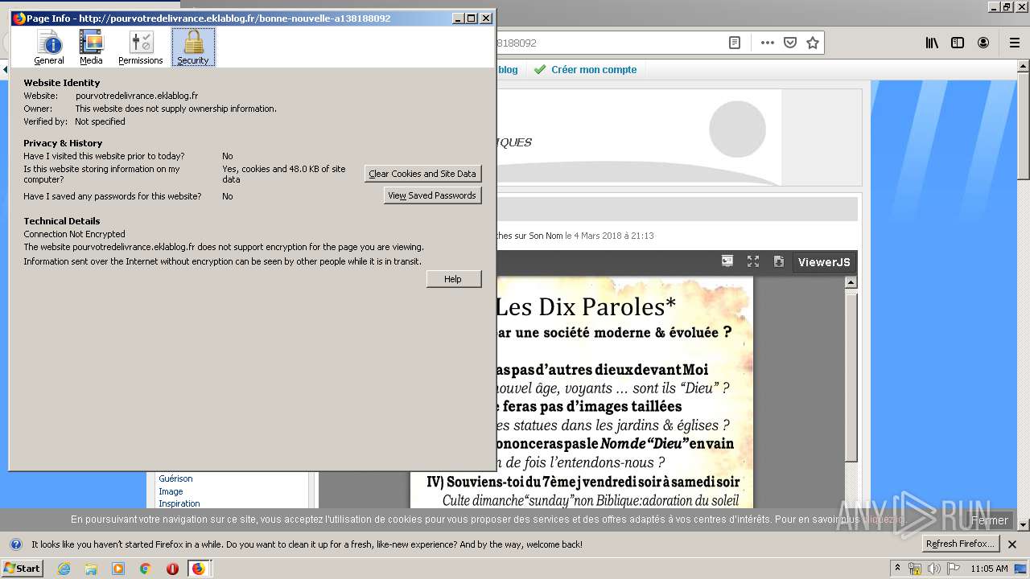Toggle reader view in Firefox address bar

tap(735, 43)
